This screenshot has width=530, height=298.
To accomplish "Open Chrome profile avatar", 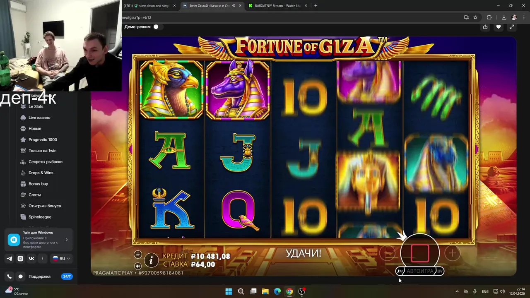I will [x=514, y=17].
